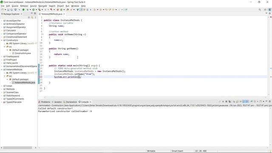Maximize the editor area
The width and height of the screenshot is (272, 153).
270,13
